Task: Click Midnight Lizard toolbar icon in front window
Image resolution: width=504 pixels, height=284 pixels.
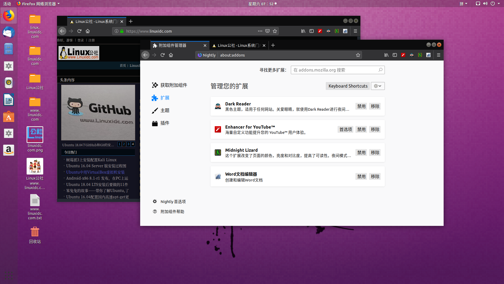Action: [420, 55]
